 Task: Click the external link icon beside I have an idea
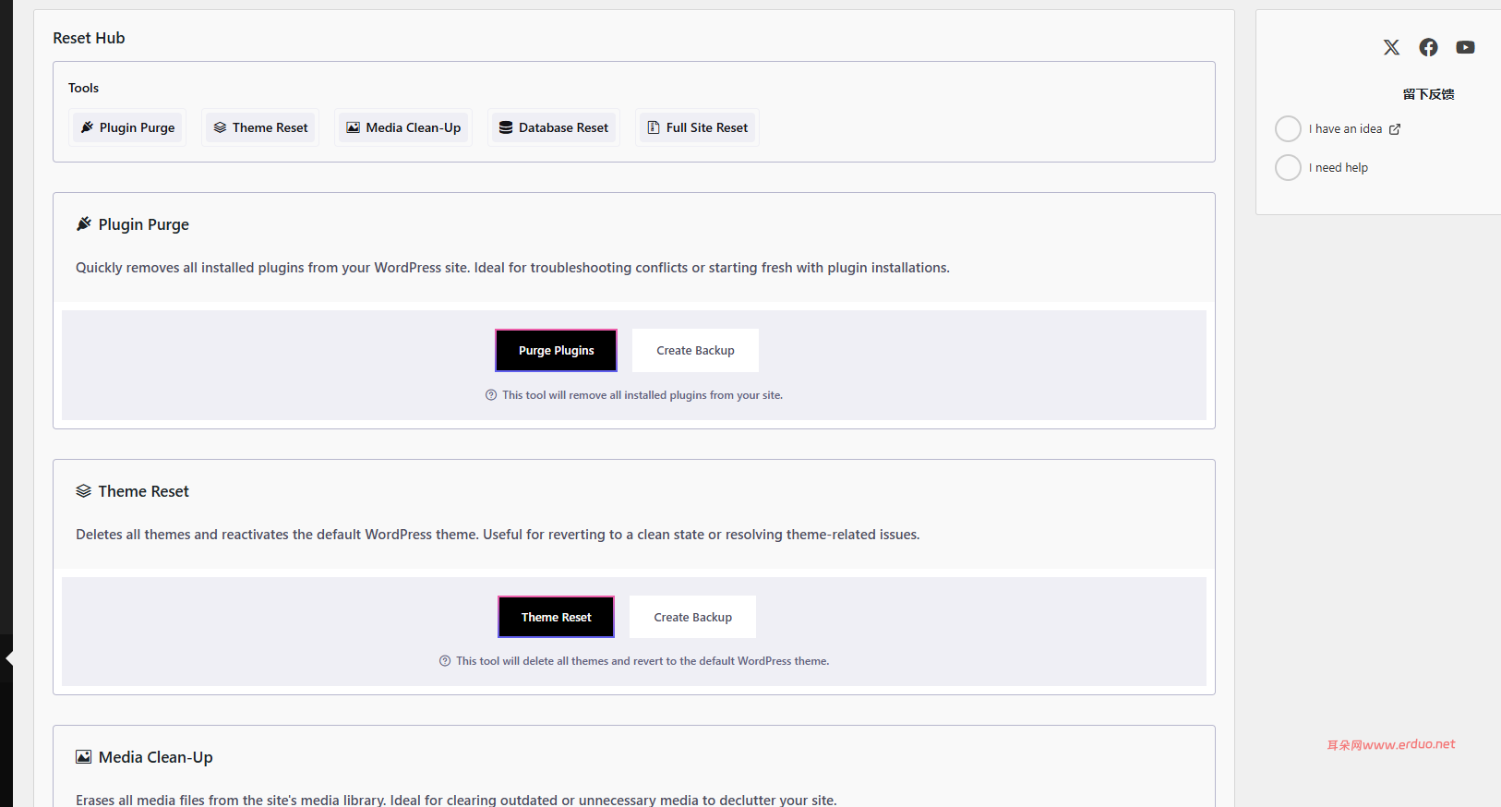1395,129
